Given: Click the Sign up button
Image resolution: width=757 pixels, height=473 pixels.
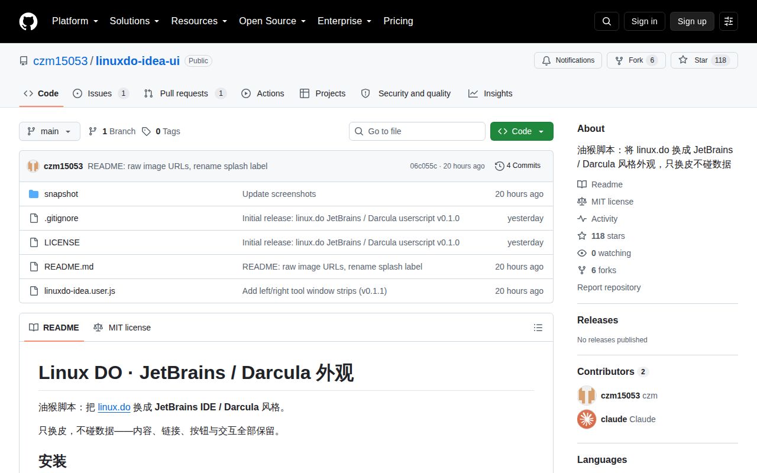Looking at the screenshot, I should 692,21.
